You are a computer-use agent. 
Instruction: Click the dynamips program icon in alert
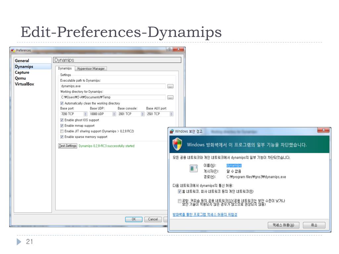tap(193, 168)
